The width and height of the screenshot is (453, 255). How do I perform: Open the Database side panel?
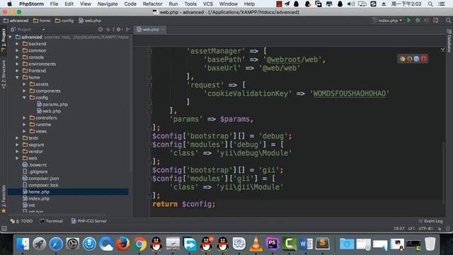[449, 41]
